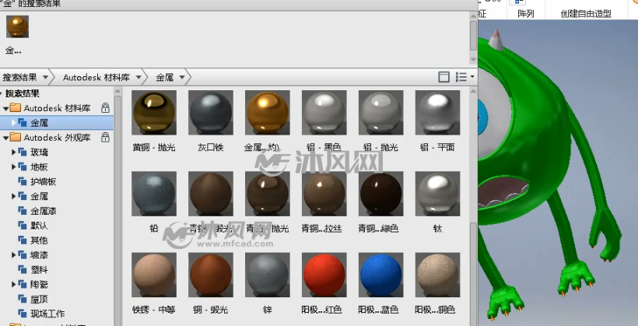Image resolution: width=638 pixels, height=326 pixels.
Task: Click the lock icon beside Autodesk 外观库
Action: [105, 137]
